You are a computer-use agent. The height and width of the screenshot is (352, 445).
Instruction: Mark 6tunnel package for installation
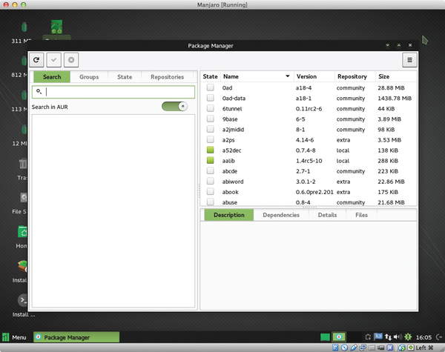211,108
